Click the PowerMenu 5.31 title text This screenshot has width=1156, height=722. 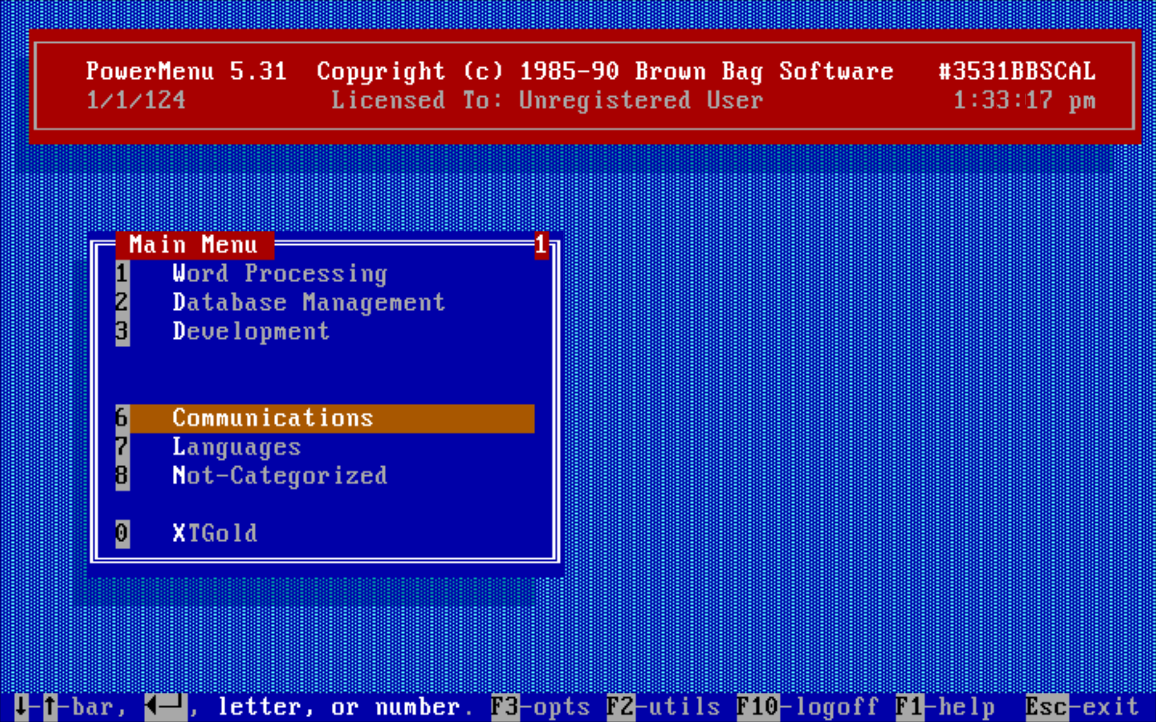click(x=186, y=72)
